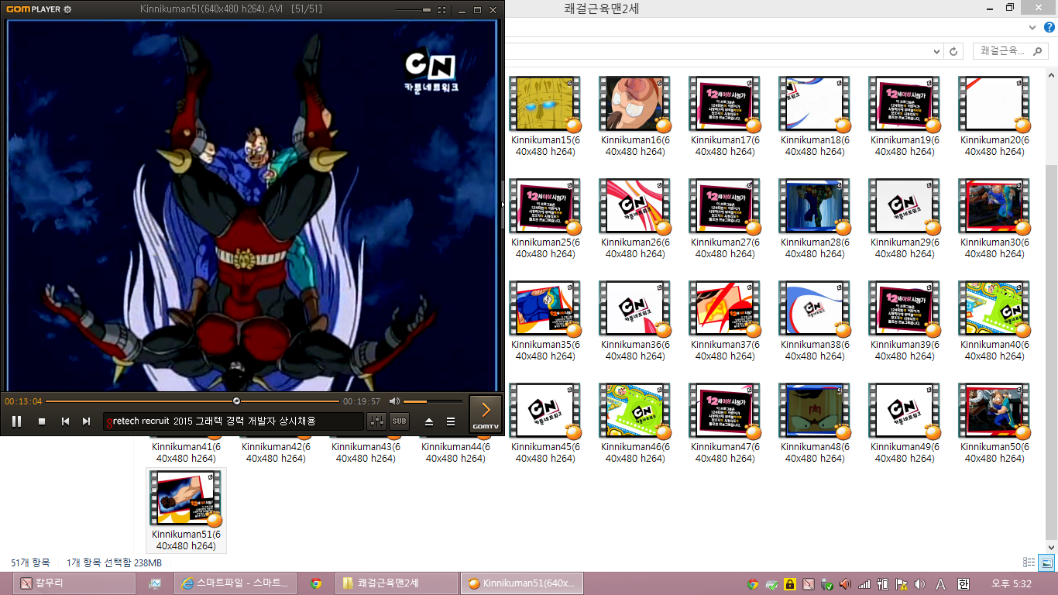The image size is (1058, 595).
Task: Open GOM Player preferences gear icon
Action: (x=67, y=9)
